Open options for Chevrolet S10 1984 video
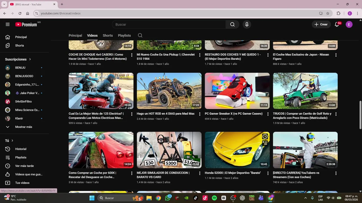Screen dimensions: 362x203 (200, 55)
